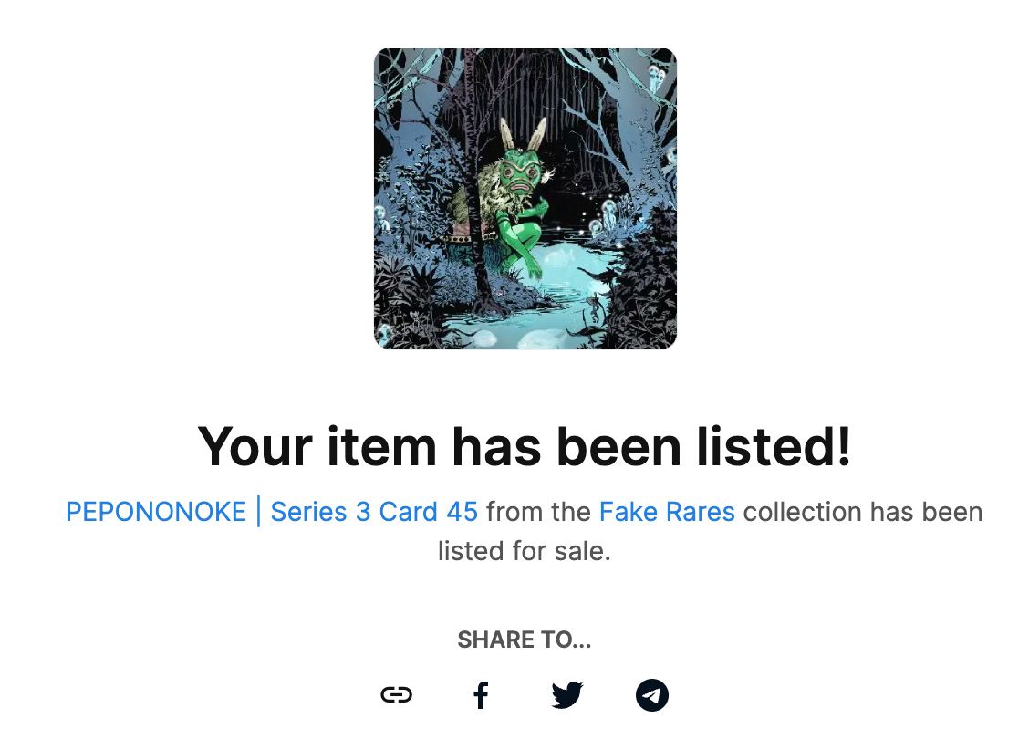Viewport: 1029px width, 739px height.
Task: Click the chain-link copy URL icon
Action: point(397,695)
